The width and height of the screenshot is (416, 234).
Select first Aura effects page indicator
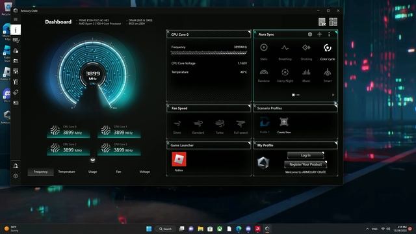tap(293, 95)
